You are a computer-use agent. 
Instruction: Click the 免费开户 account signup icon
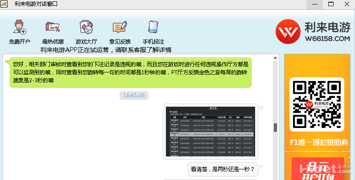coord(20,28)
